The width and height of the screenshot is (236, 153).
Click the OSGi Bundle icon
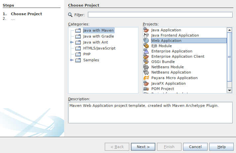coord(146,62)
